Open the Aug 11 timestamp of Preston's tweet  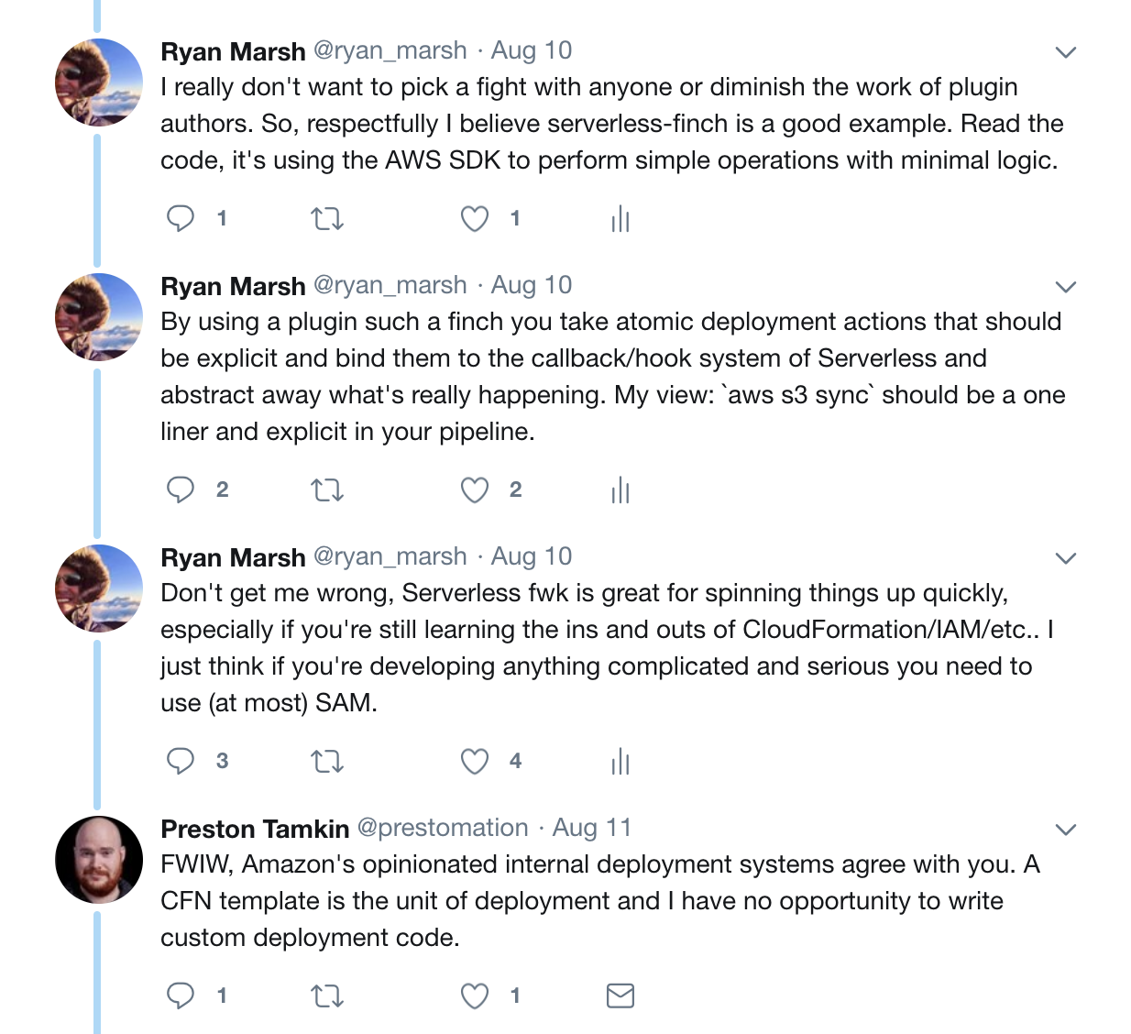(x=592, y=828)
